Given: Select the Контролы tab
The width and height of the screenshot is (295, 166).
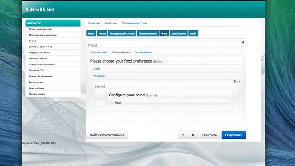Looking at the screenshot, I should point(111,23).
